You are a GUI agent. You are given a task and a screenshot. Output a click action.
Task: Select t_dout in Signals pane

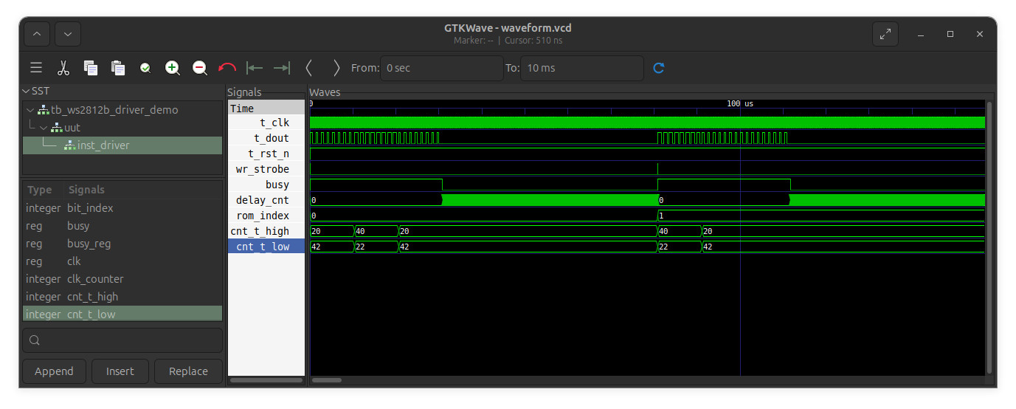266,138
